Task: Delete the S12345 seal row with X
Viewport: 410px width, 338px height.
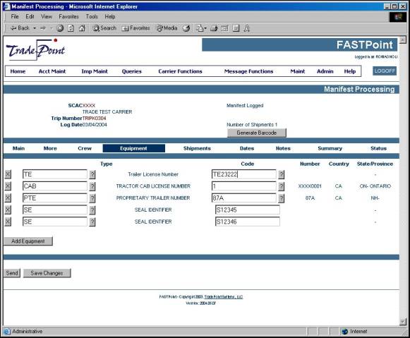Action: (8, 210)
